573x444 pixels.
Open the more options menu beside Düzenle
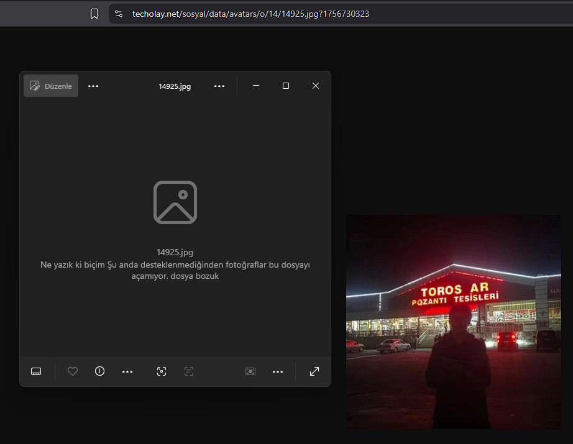tap(93, 86)
